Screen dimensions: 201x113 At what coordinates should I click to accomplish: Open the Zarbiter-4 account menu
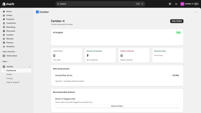(x=189, y=4)
